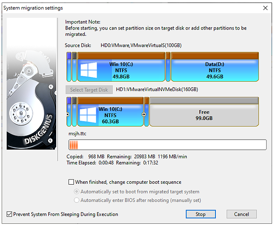
Task: Click the Remaining 20983 MB value
Action: tap(145, 156)
